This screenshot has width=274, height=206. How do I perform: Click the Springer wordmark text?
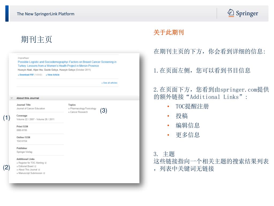click(x=247, y=13)
